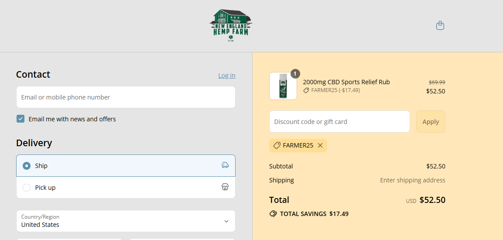Viewport: 503px width, 240px height.
Task: Open the shopping bag cart icon
Action: (x=440, y=25)
